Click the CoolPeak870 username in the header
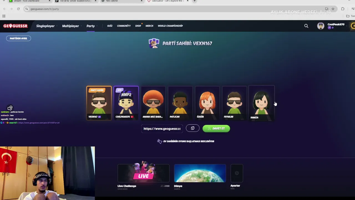Screen dimensions: 355x200 [336, 24]
